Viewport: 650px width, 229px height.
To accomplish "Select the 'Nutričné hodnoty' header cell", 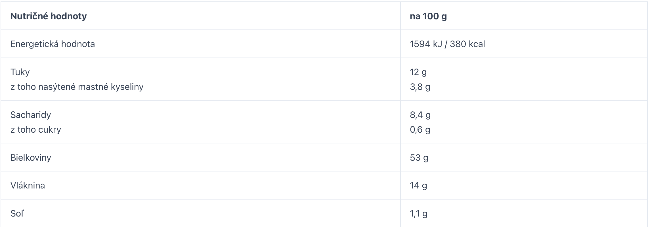I will 201,16.
